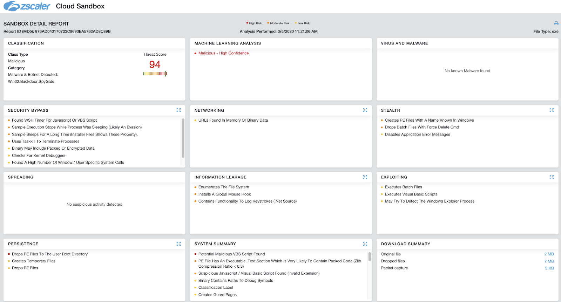Click "Disables Application Error Messages"
561x302 pixels.
click(418, 134)
